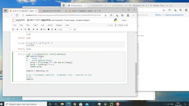Open tab actions menu in front browser
Screen dimensions: 189x106
(x=5, y=11)
